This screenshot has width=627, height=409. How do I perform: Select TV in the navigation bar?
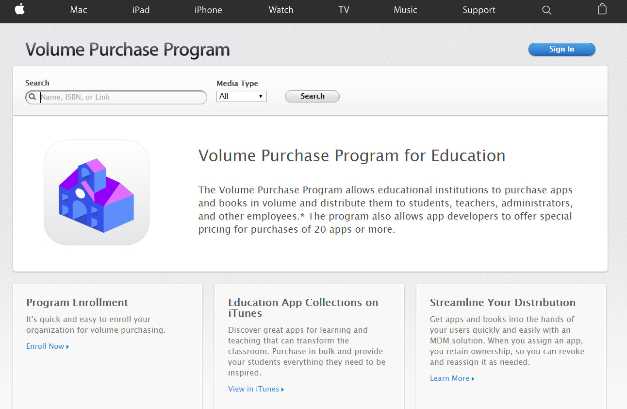click(x=344, y=10)
